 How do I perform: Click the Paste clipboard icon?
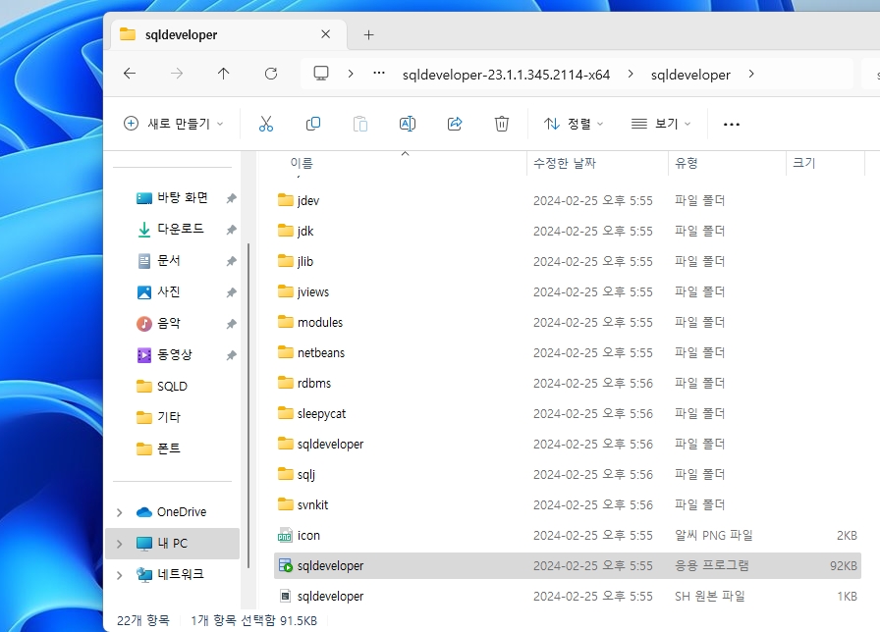click(x=360, y=124)
